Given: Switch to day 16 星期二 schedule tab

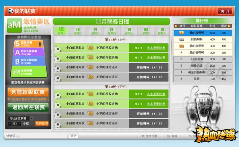Looking at the screenshot, I should coord(78,31).
